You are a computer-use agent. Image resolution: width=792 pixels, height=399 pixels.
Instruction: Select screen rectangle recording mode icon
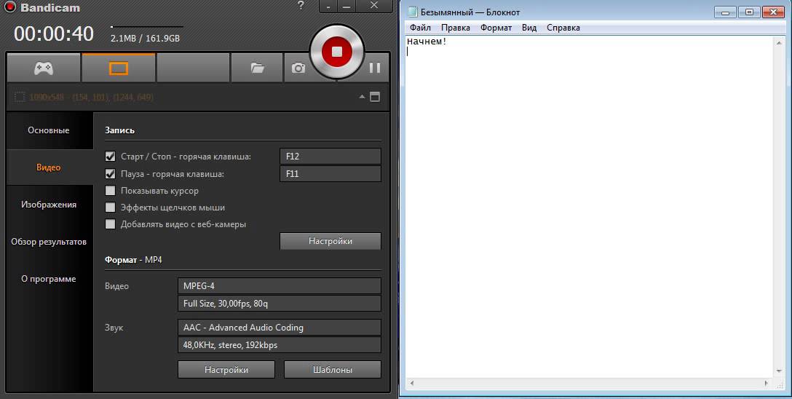[x=119, y=68]
